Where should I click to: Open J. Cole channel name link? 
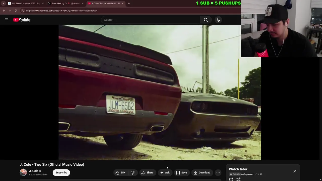click(x=34, y=171)
